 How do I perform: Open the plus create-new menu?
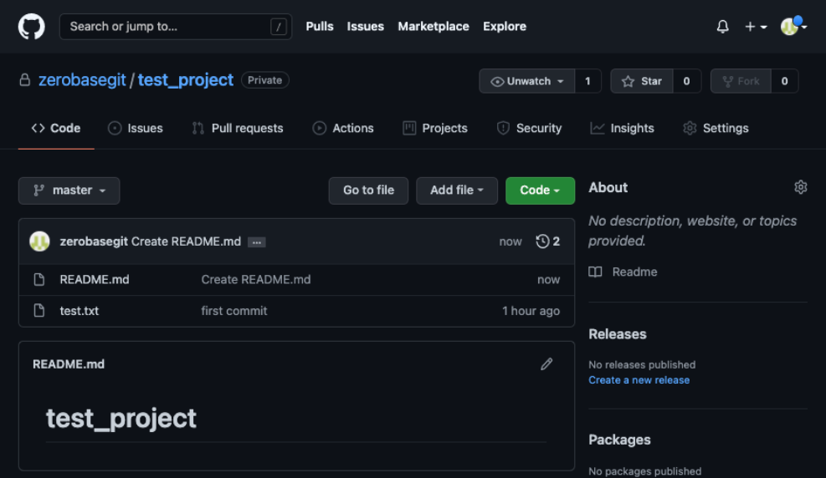pyautogui.click(x=755, y=27)
